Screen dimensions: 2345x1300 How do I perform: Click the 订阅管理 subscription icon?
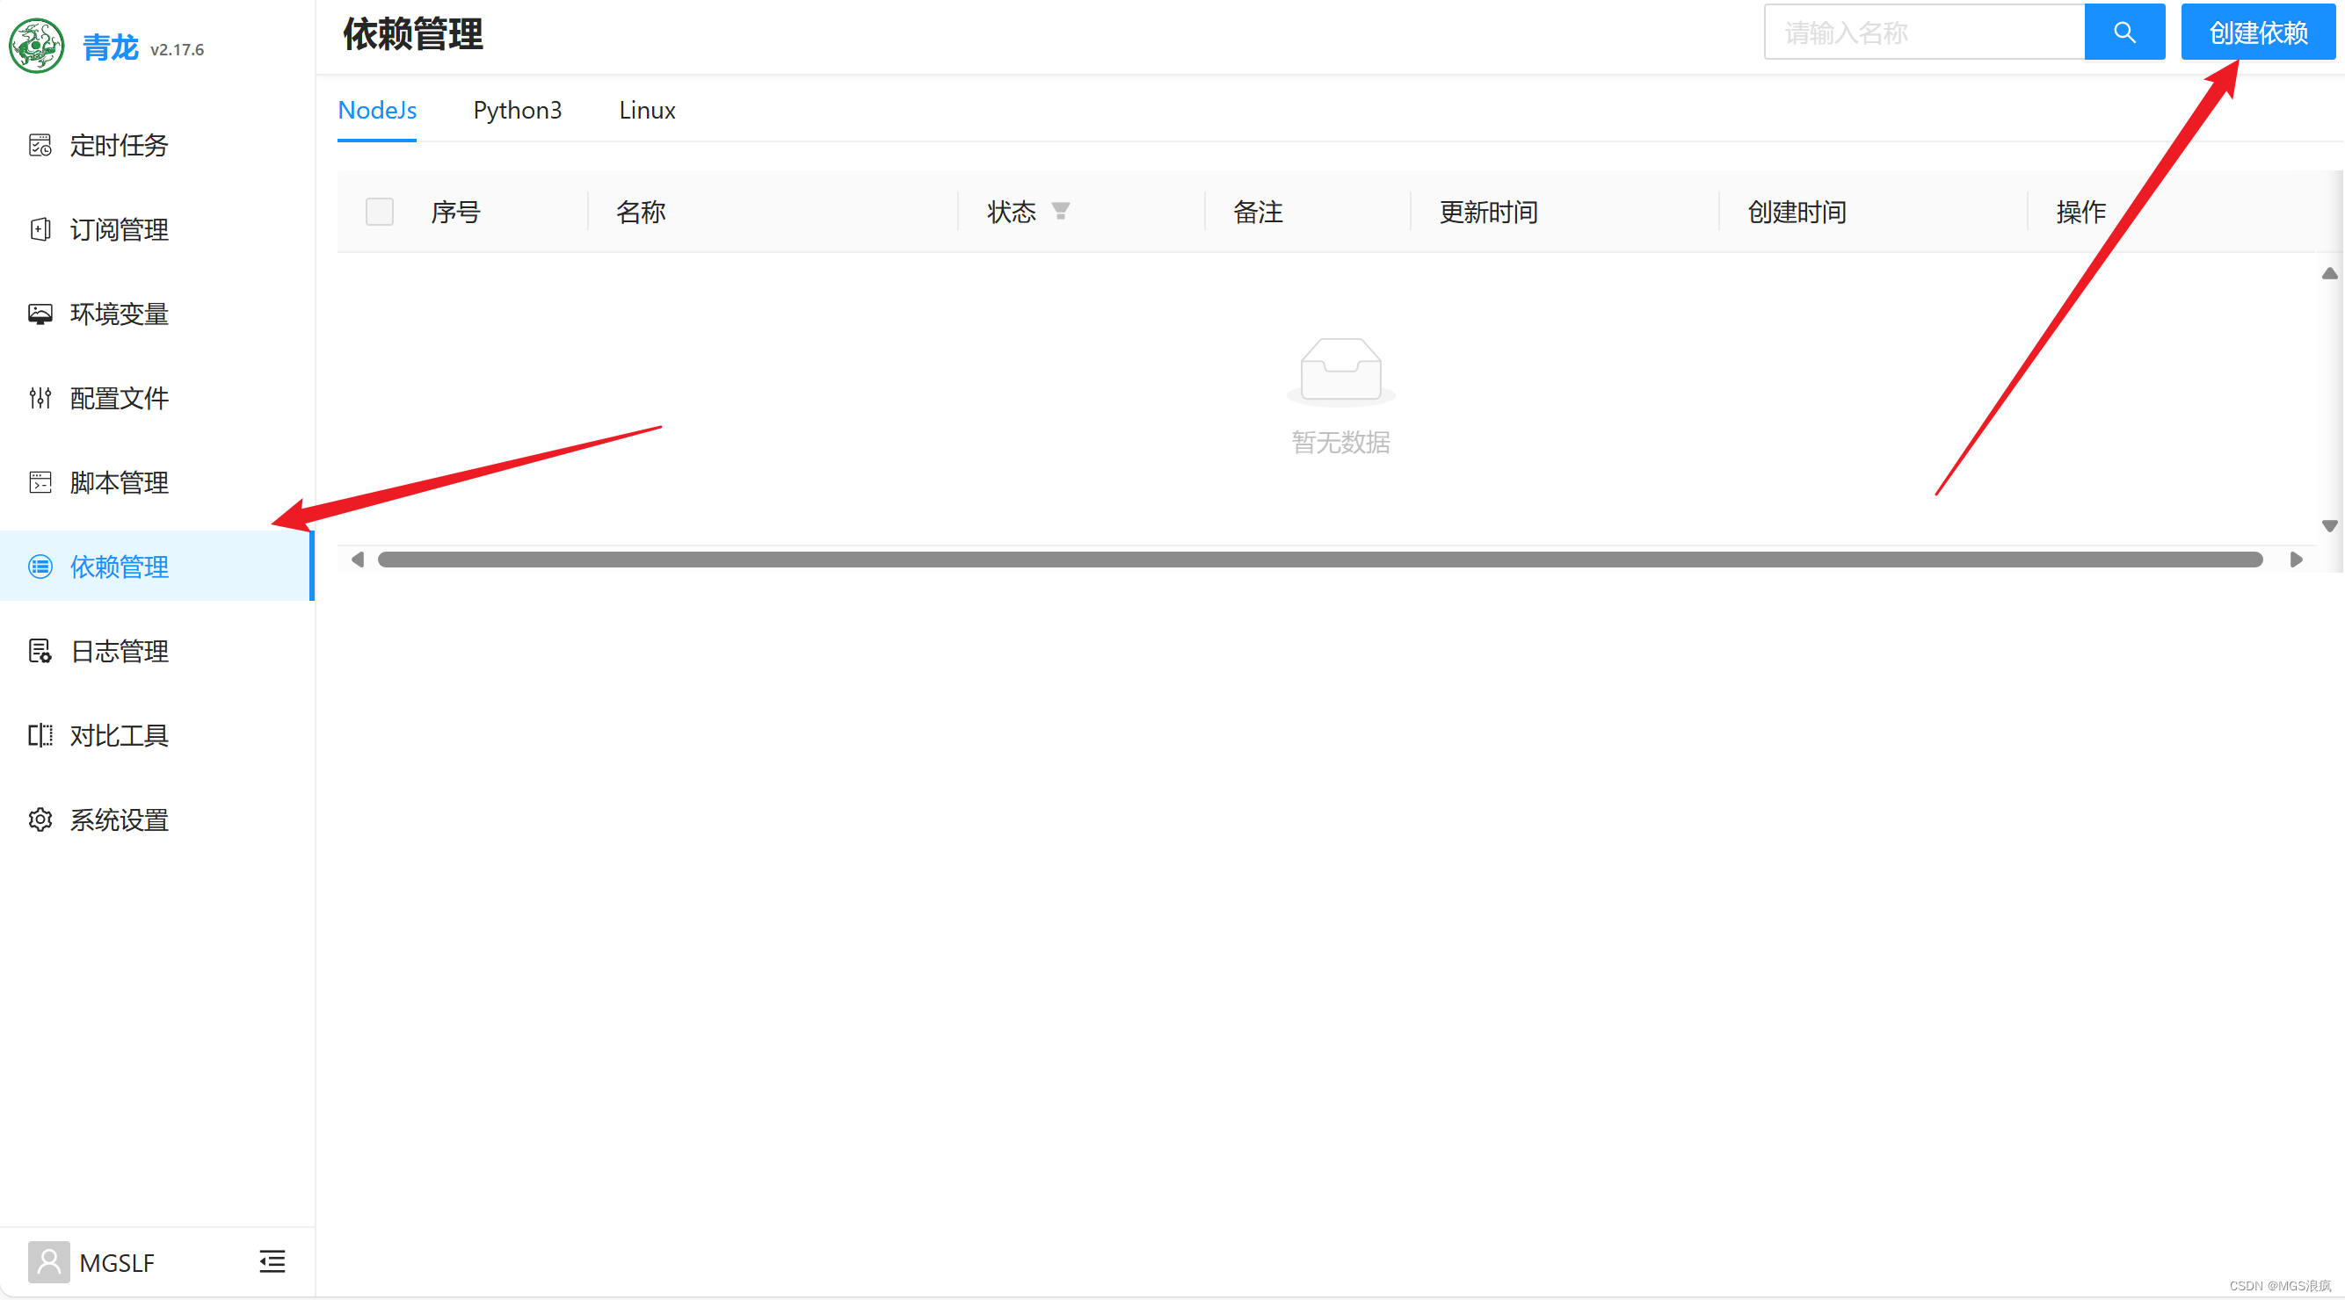tap(40, 229)
